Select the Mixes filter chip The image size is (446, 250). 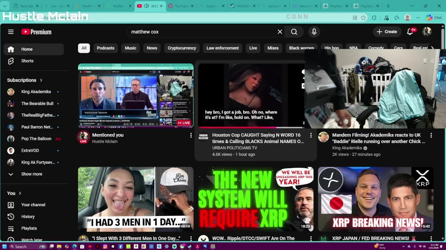pos(273,48)
